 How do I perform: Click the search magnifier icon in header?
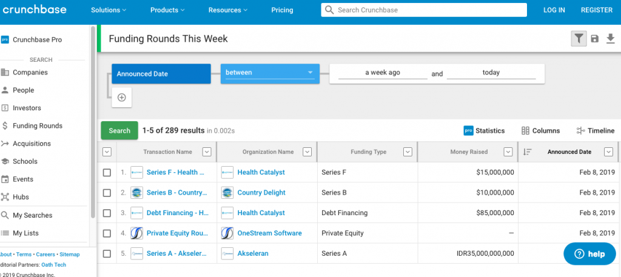[x=329, y=10]
